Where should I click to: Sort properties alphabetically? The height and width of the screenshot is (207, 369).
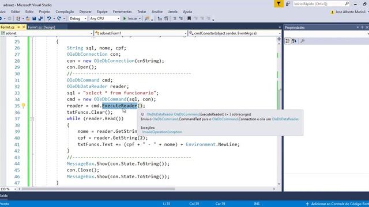(295, 41)
